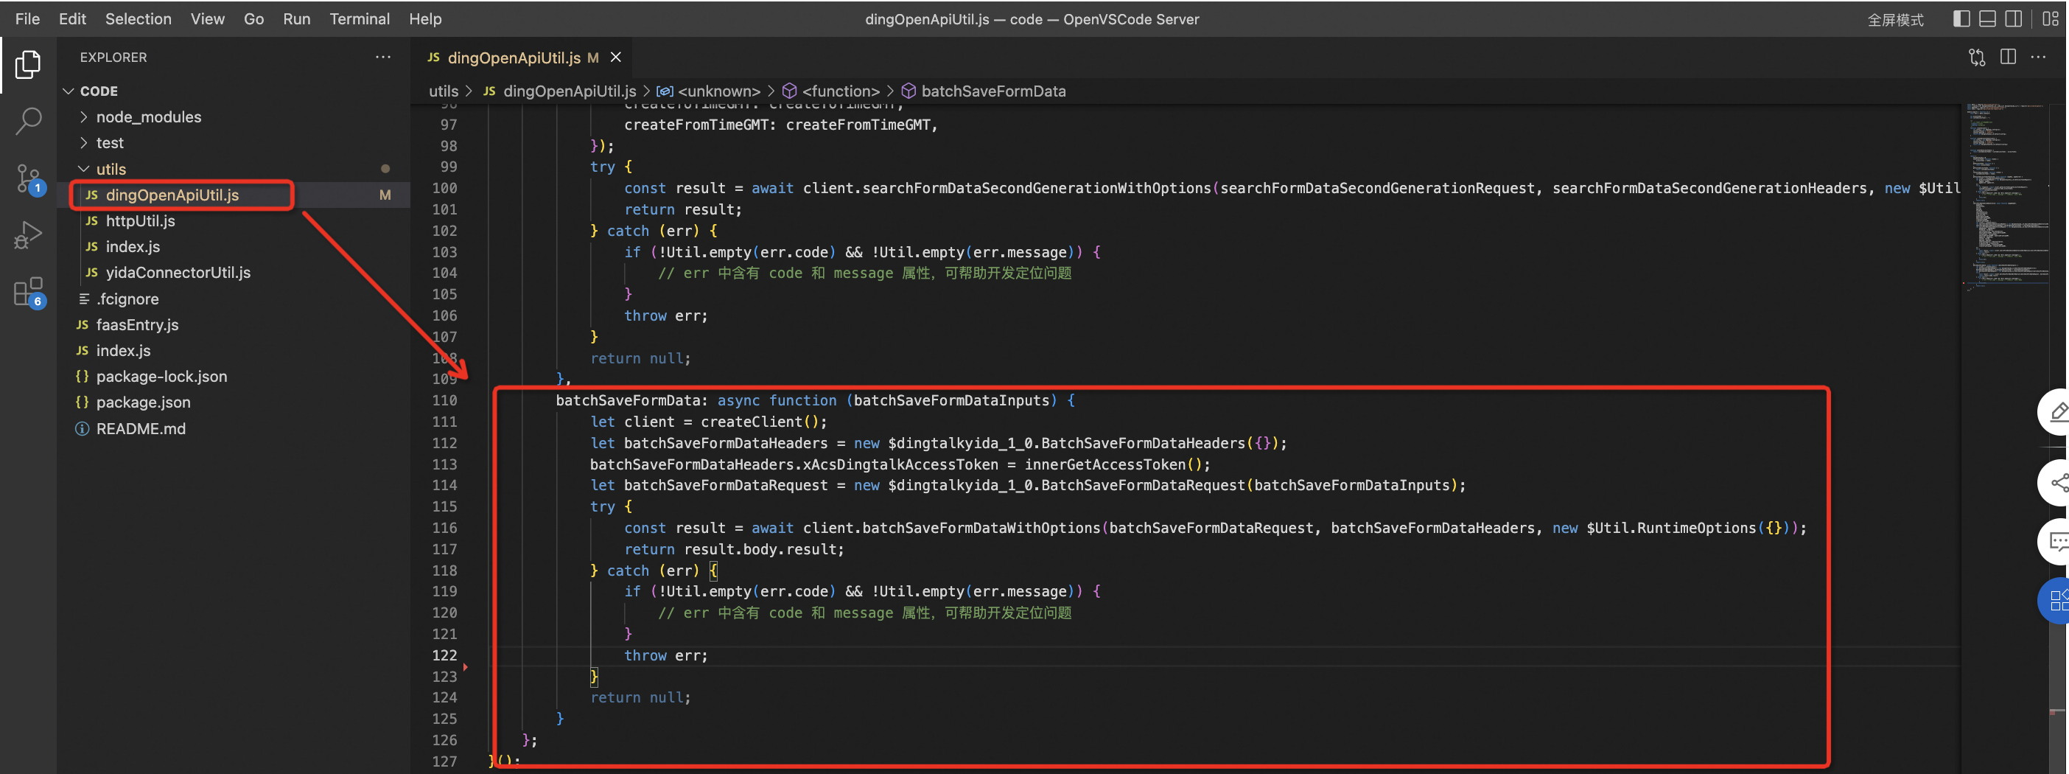Open Explorer's more actions ellipsis
The image size is (2069, 774).
[383, 57]
